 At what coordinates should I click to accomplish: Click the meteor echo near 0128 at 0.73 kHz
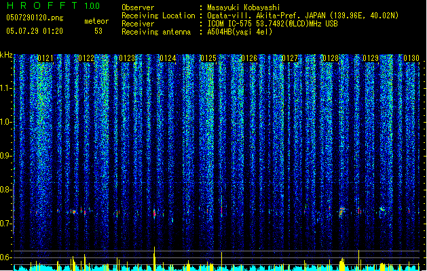click(x=341, y=211)
